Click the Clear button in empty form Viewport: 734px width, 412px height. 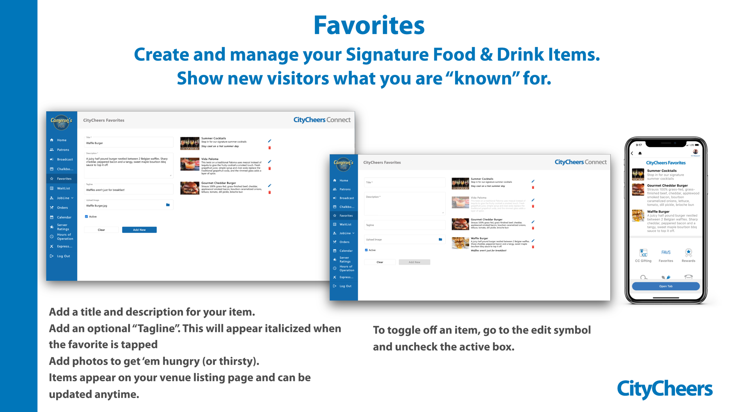coord(380,262)
